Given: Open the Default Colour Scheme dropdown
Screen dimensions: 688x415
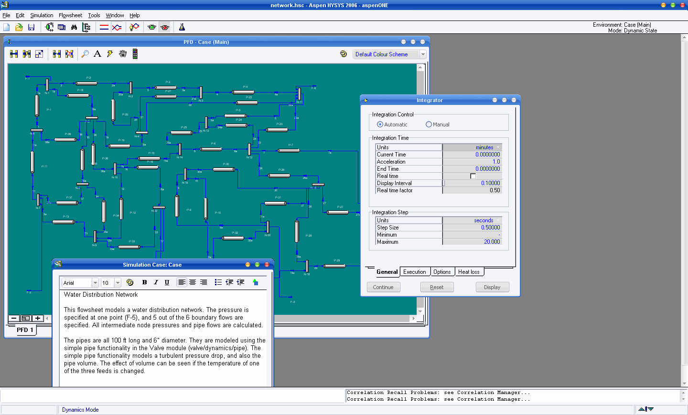Looking at the screenshot, I should pyautogui.click(x=423, y=54).
